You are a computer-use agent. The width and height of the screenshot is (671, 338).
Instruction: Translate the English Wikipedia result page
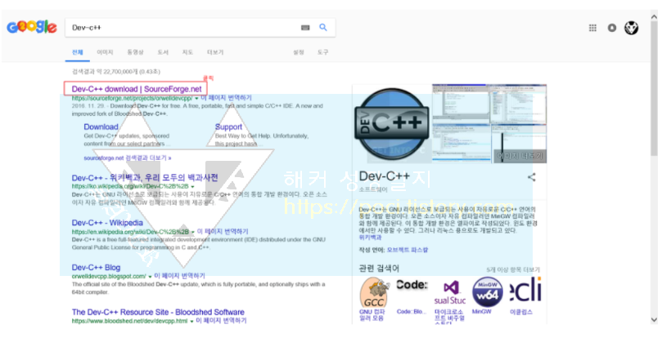click(x=223, y=231)
